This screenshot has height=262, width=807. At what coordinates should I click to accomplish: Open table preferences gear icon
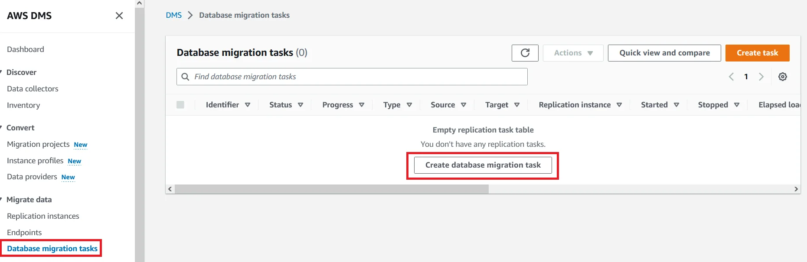tap(782, 77)
